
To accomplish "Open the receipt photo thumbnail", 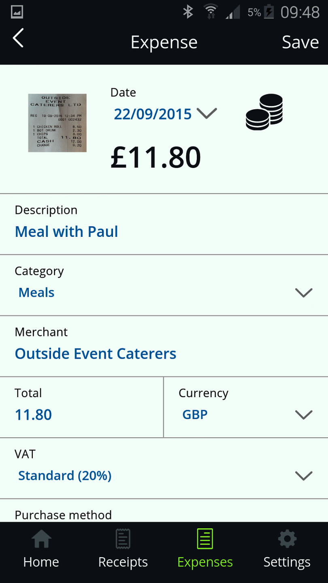I will point(58,123).
